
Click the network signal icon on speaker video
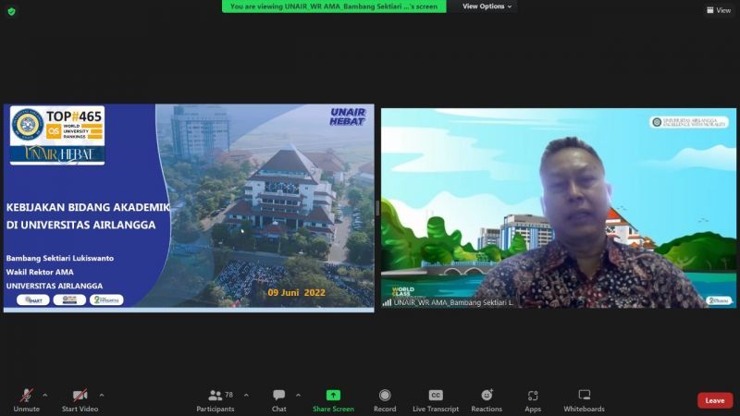[x=387, y=302]
